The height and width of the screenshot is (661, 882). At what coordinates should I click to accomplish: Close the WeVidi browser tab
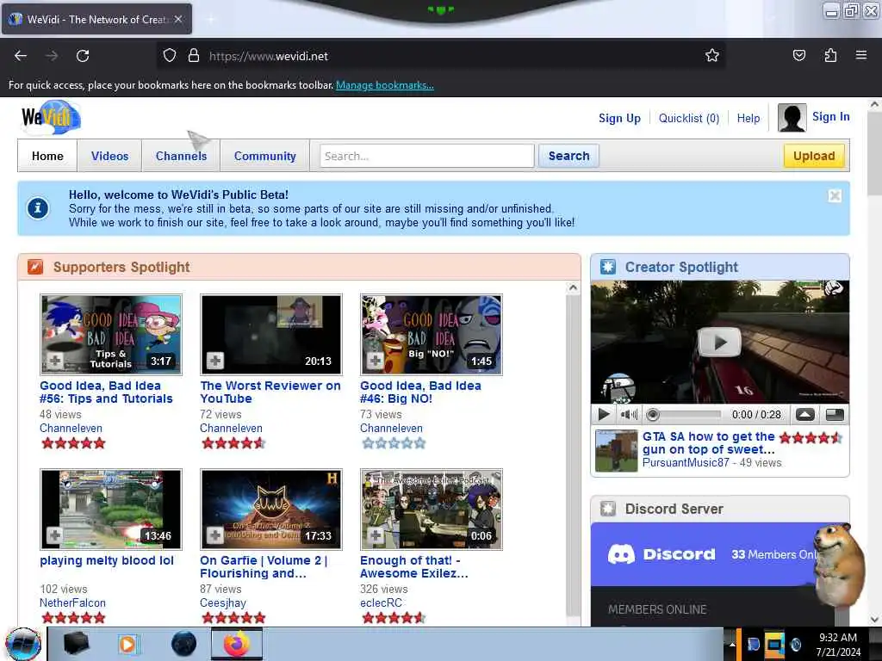(178, 19)
